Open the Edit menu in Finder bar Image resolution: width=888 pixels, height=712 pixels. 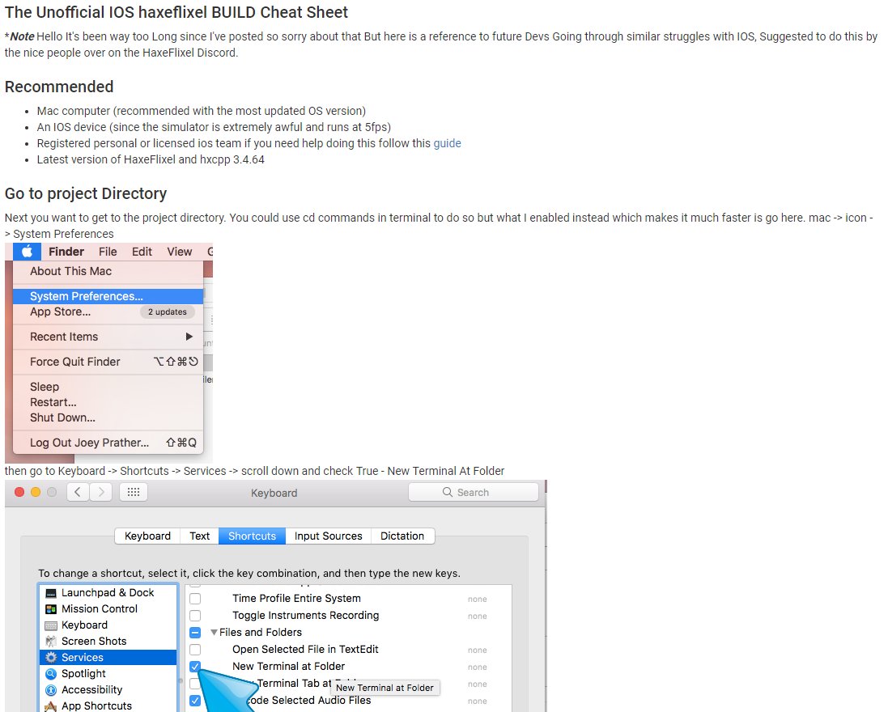[142, 252]
